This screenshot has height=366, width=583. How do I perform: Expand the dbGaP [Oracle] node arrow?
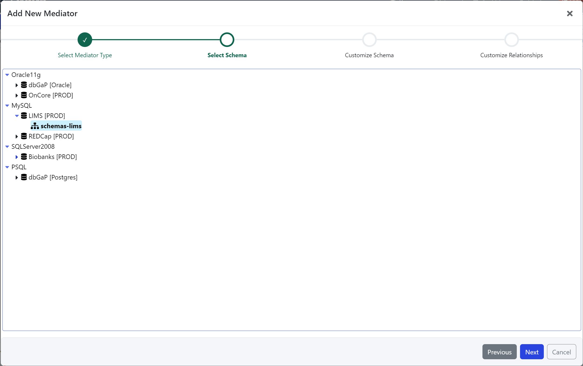tap(17, 85)
